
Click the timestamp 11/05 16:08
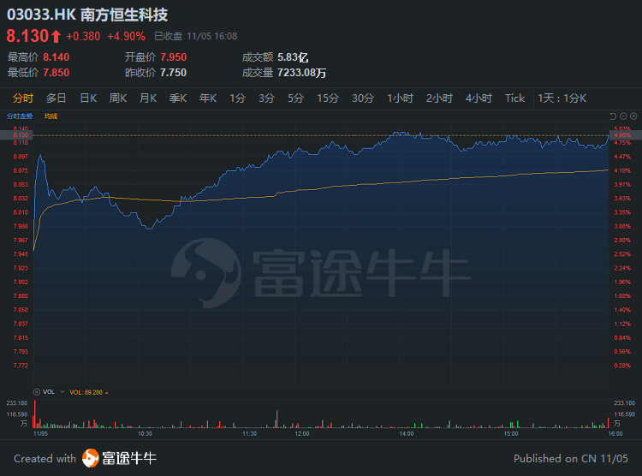click(212, 37)
